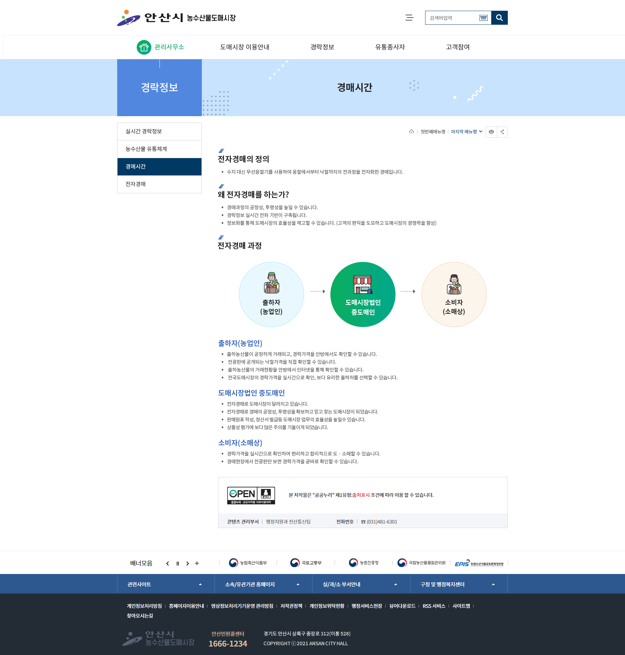Show previous banner with left arrow
Screen dimensions: 625x655
pos(167,564)
